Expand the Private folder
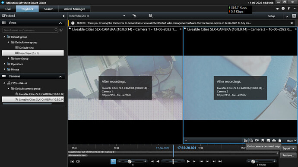298x167 pixels. click(4, 69)
